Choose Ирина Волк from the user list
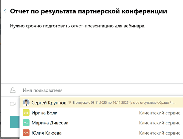 [44, 113]
